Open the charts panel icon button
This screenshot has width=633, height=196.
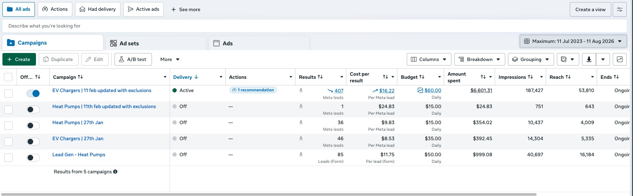(x=619, y=59)
